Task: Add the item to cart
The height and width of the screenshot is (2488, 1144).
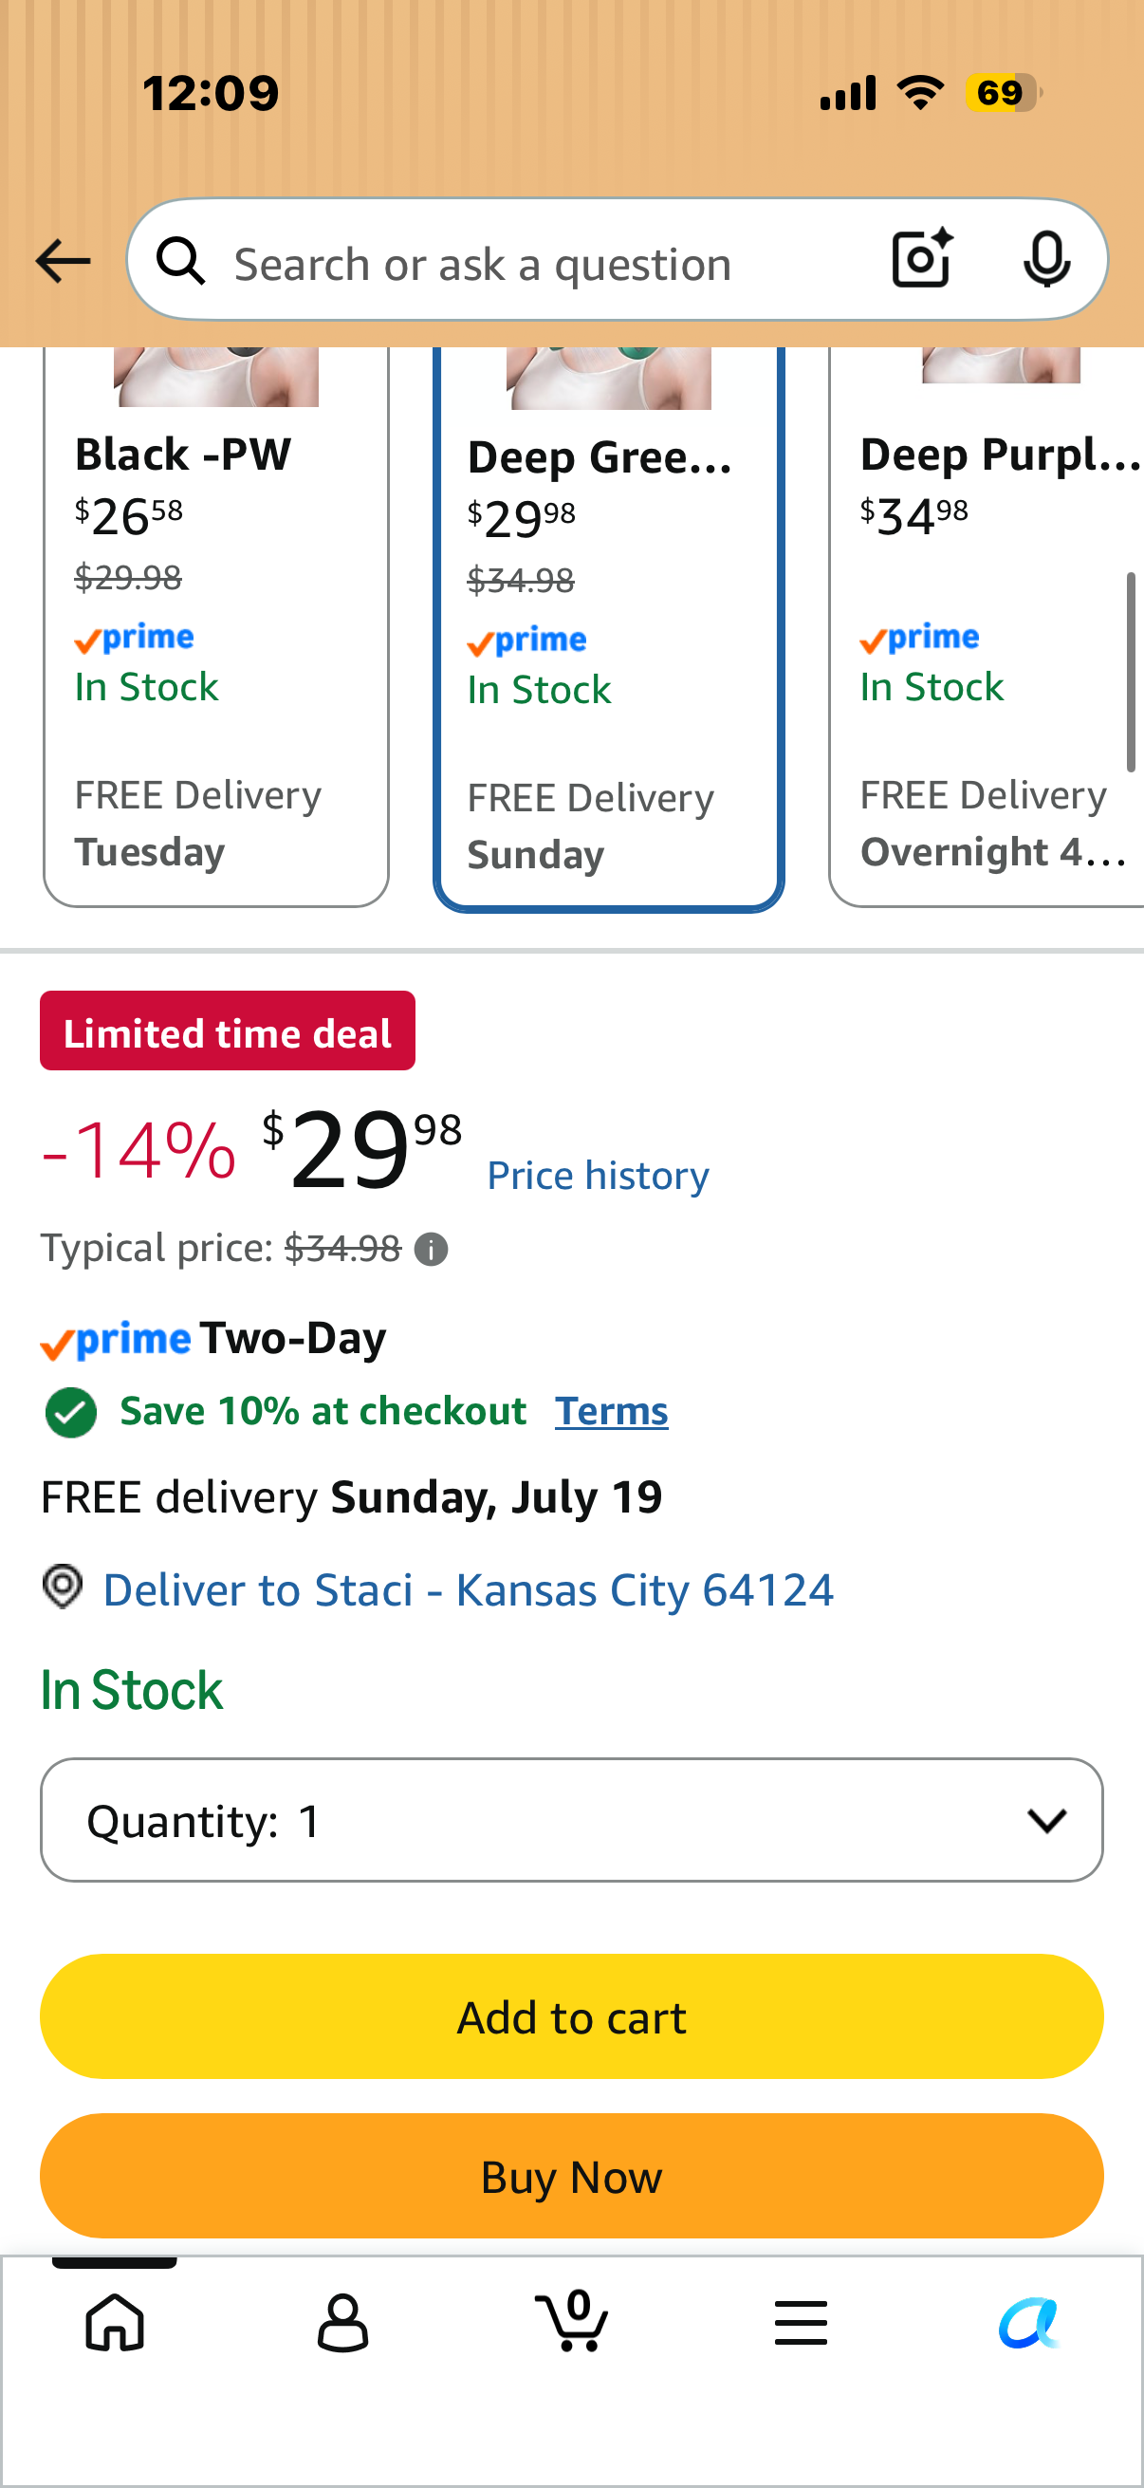Action: (571, 2016)
